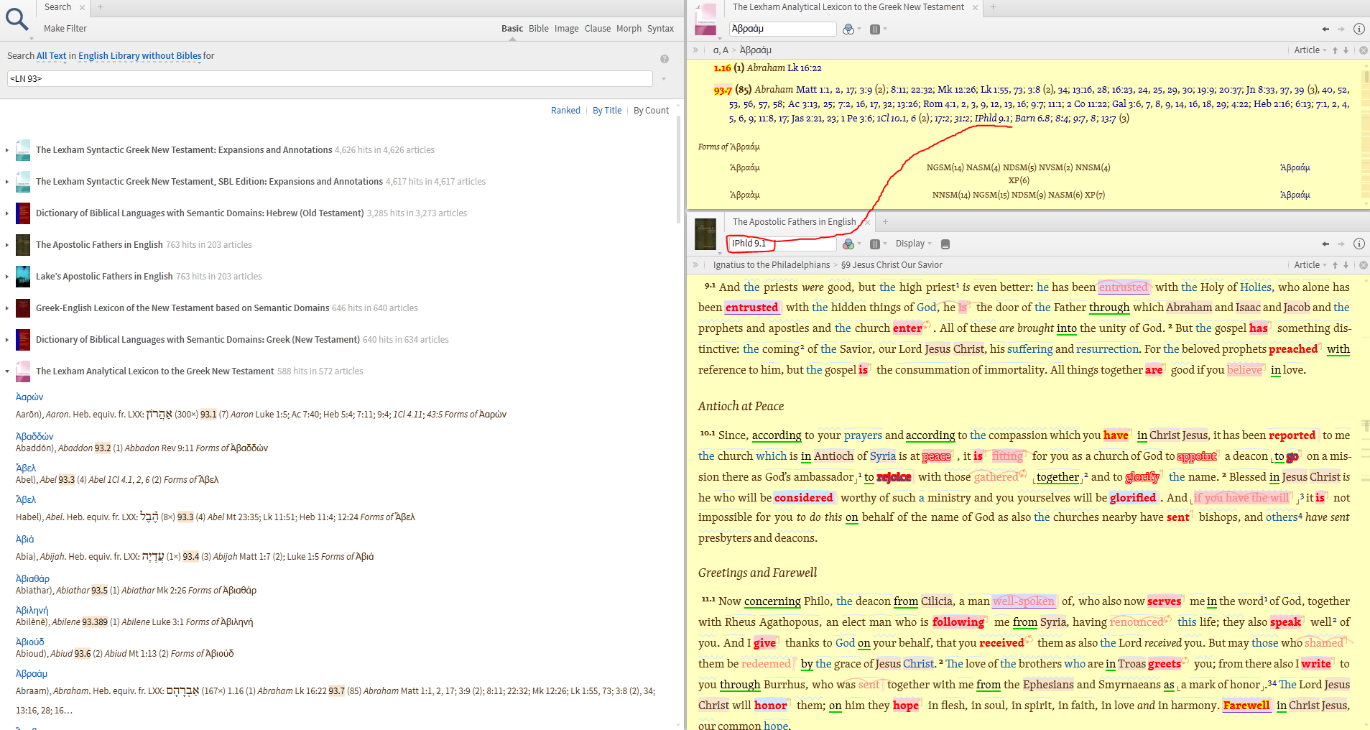Open Lexham Analytical Lexicon book cover menu
This screenshot has height=730, width=1370.
[706, 20]
